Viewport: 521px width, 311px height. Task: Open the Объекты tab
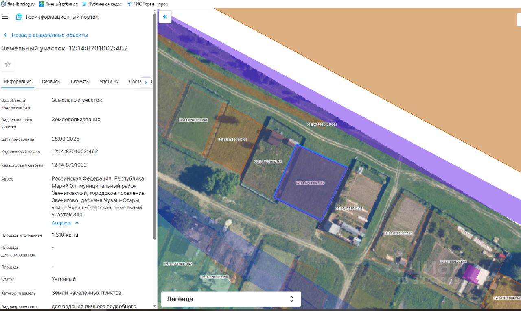[x=80, y=81]
